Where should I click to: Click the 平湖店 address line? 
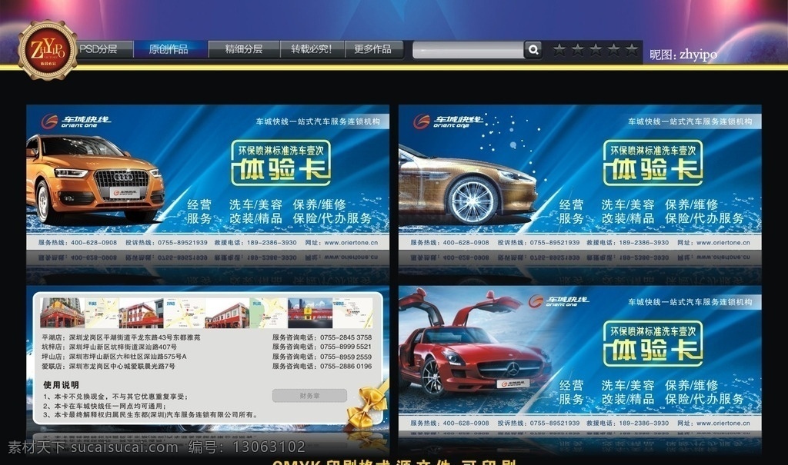(121, 337)
